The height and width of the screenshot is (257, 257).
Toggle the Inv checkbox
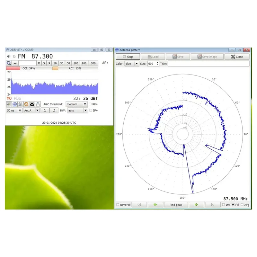(x=224, y=204)
